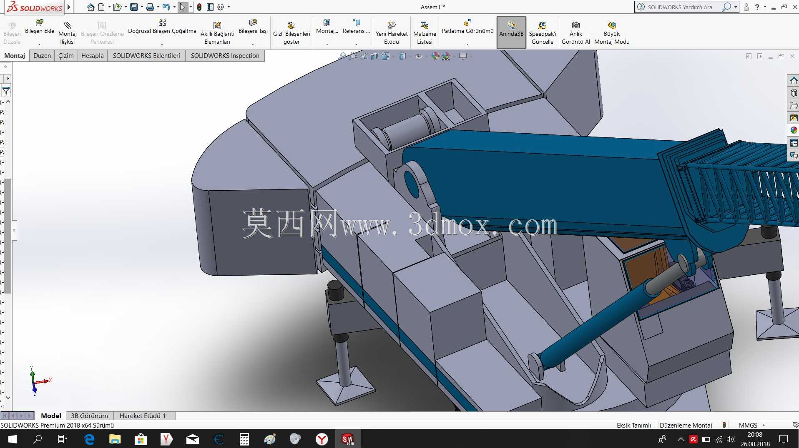Open the Malzeme Listesi bill of materials
This screenshot has height=448, width=799.
[x=425, y=32]
